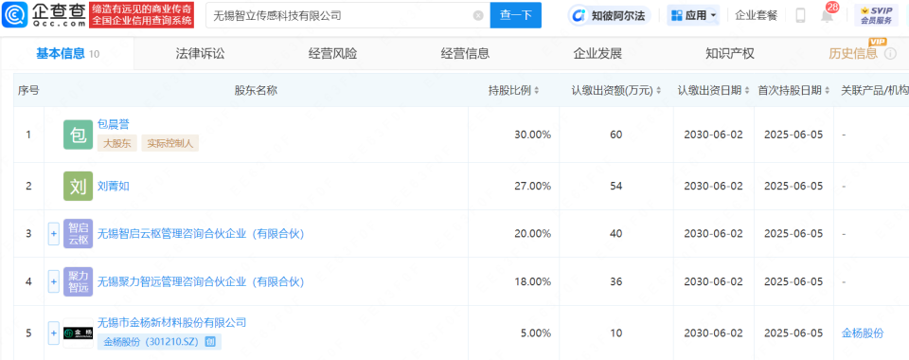Expand row 4 无锡聚力智远 shareholder details

pyautogui.click(x=54, y=282)
